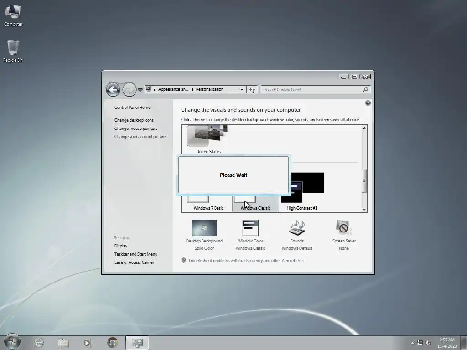This screenshot has width=467, height=350.
Task: Click the theme list scroll up arrow
Action: [364, 128]
